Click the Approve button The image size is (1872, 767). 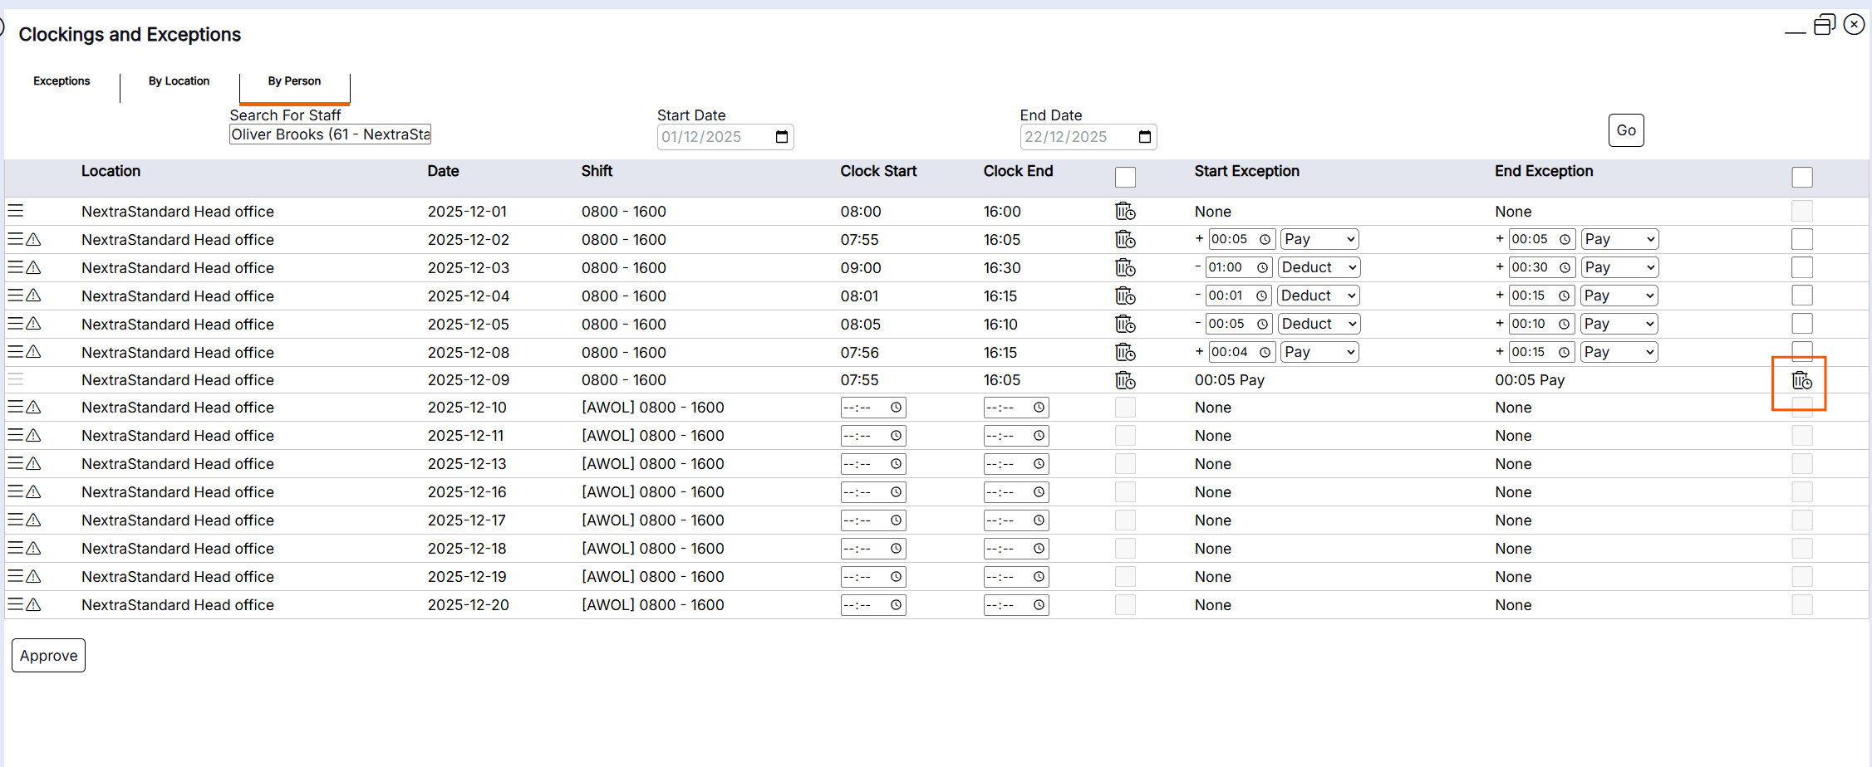point(48,656)
